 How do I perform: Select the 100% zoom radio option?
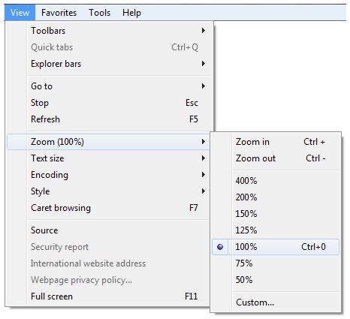[x=276, y=247]
